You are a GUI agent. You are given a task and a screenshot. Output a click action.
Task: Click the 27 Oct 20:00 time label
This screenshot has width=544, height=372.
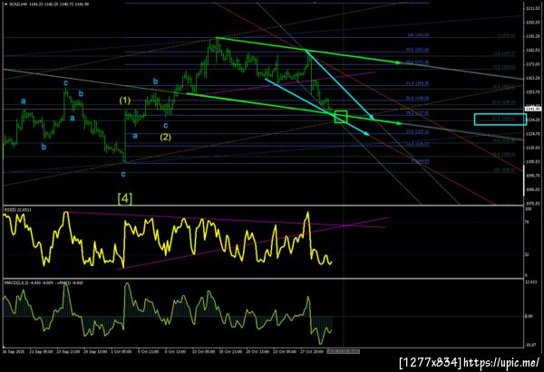coord(312,351)
